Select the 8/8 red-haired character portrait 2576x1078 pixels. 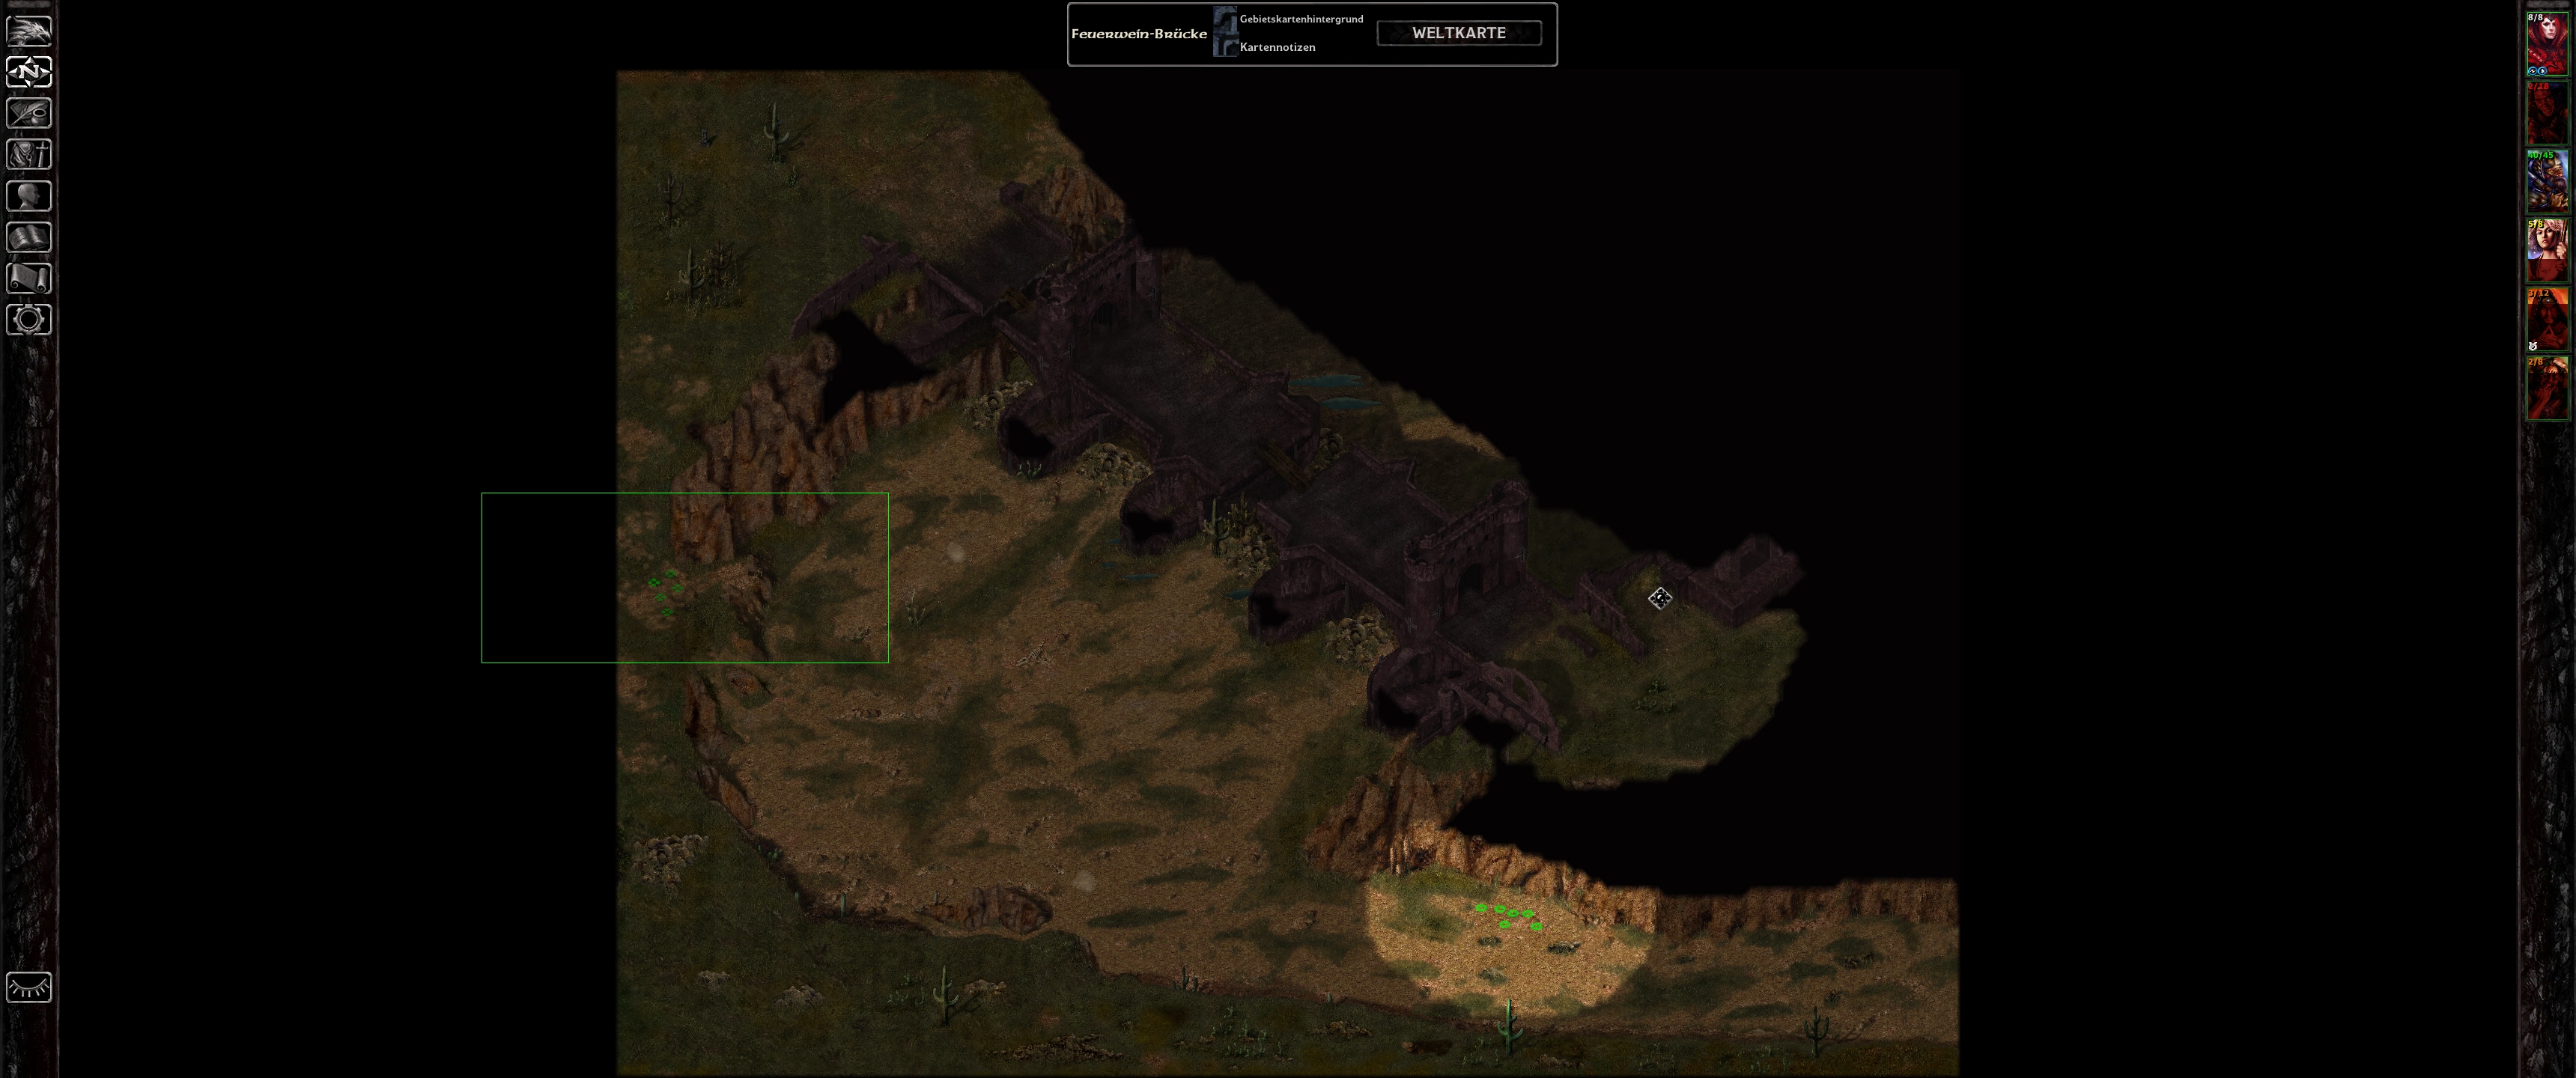click(2547, 45)
